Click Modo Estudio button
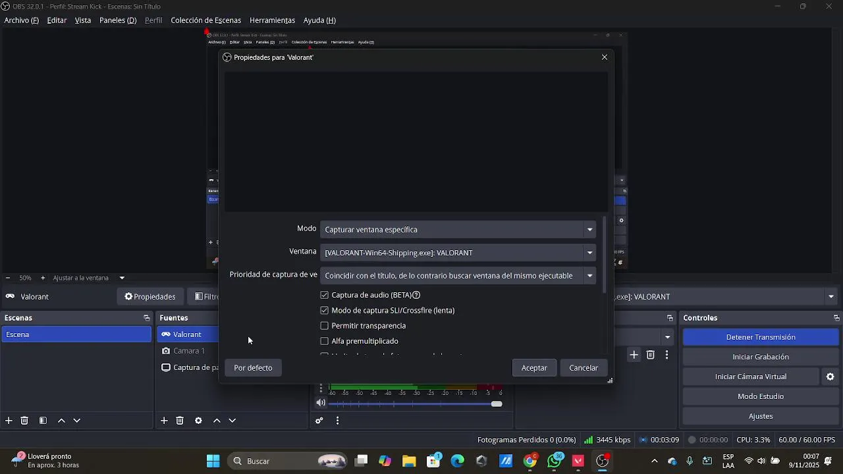The image size is (843, 474). [761, 396]
